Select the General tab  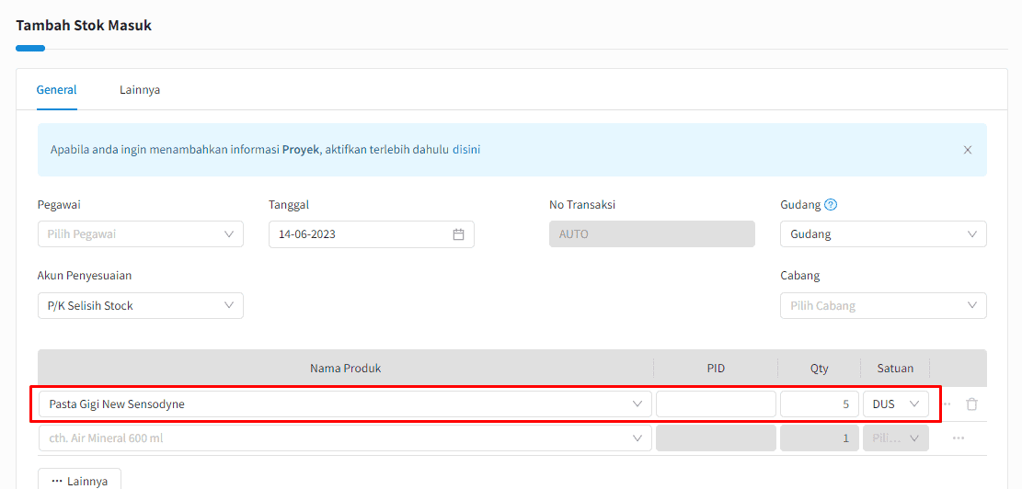tap(56, 90)
